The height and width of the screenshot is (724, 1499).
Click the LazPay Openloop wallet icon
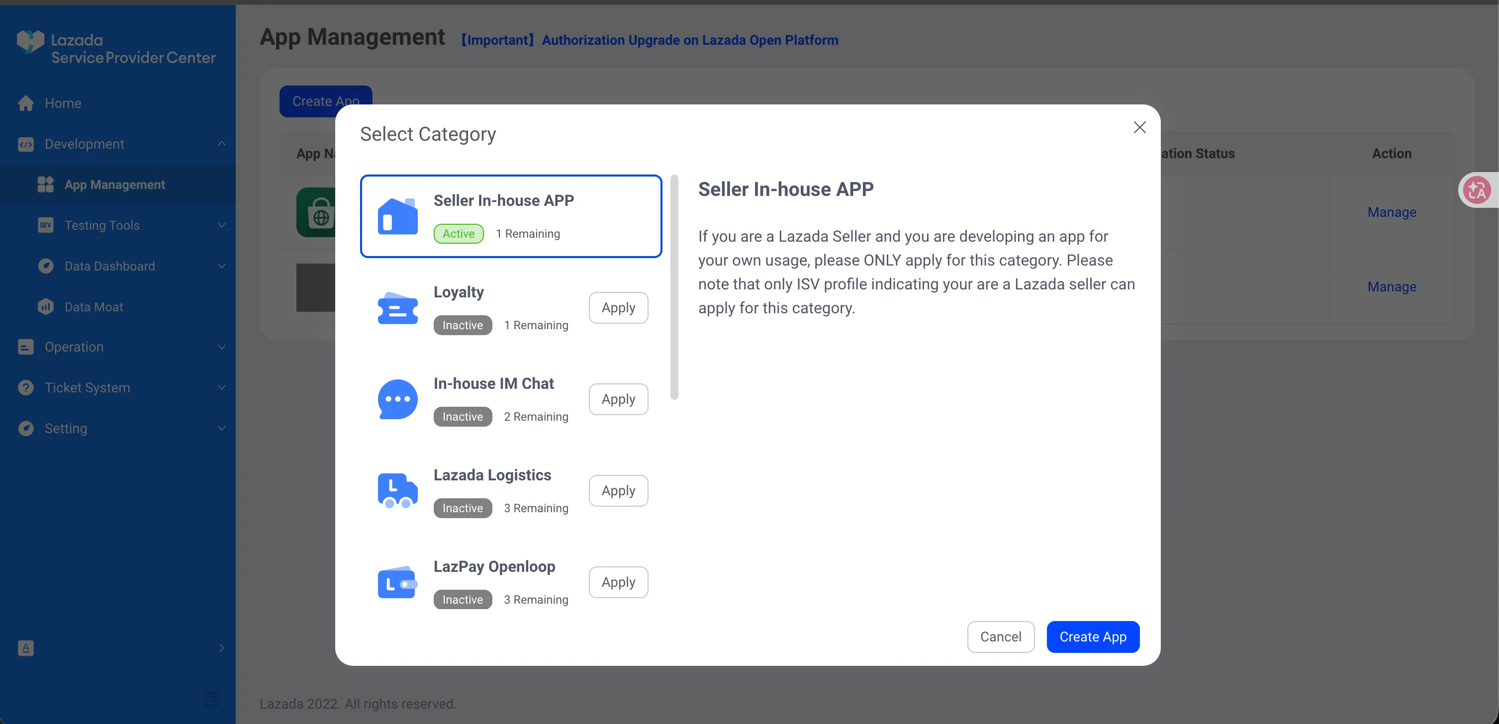[397, 582]
